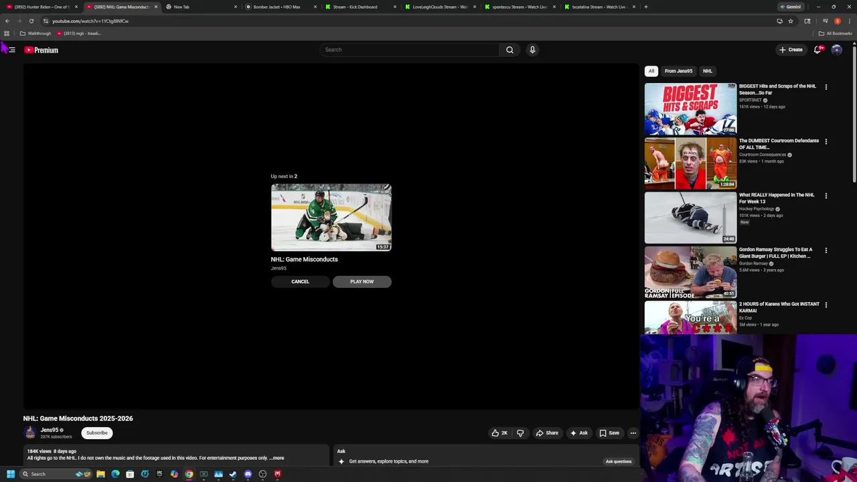The width and height of the screenshot is (857, 482).
Task: Open OBS Studio from the taskbar
Action: tap(262, 474)
